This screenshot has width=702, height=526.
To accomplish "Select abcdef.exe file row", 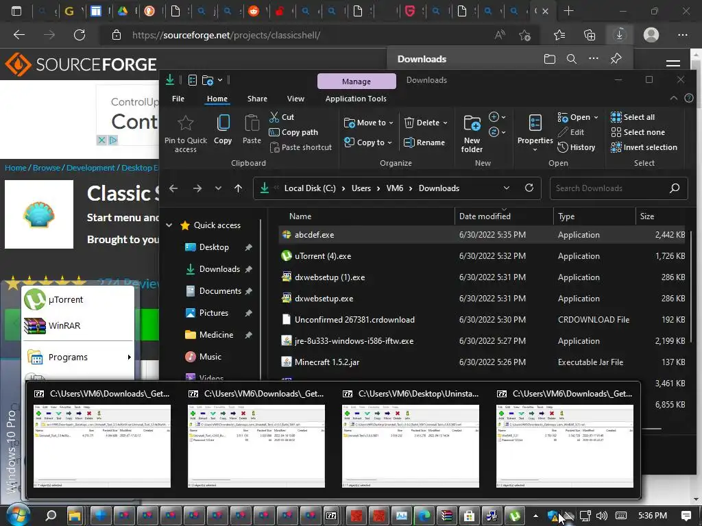I will (x=481, y=235).
